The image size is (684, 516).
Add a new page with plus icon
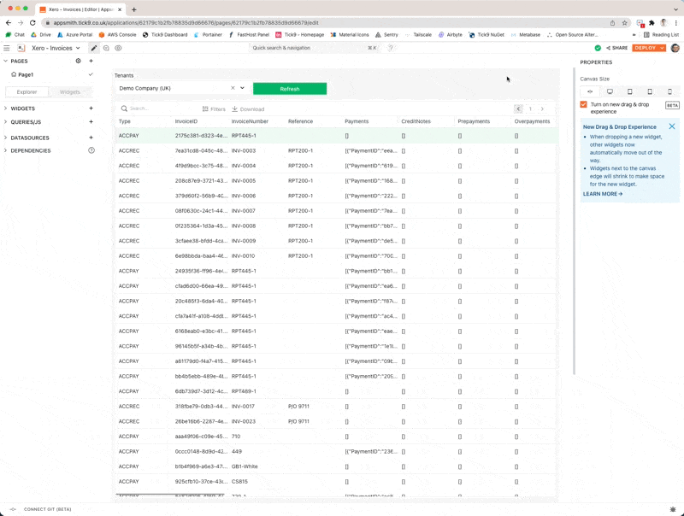[x=91, y=62]
